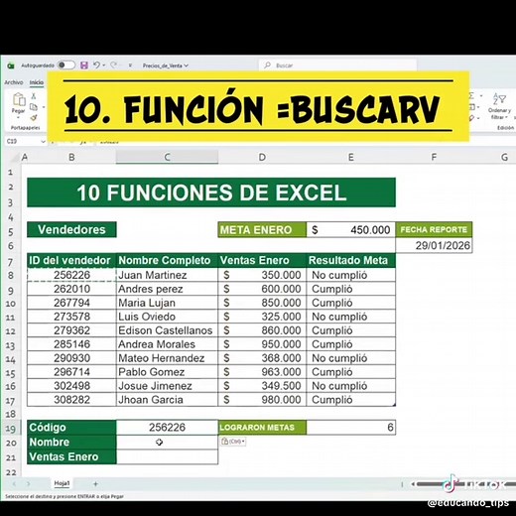Click the row 19 header
This screenshot has height=516, width=516.
(x=11, y=429)
